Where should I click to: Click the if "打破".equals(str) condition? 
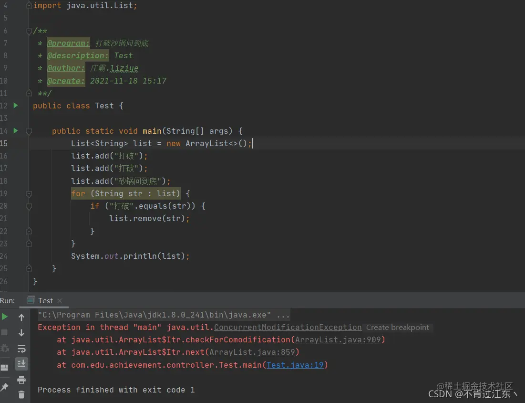click(x=147, y=206)
